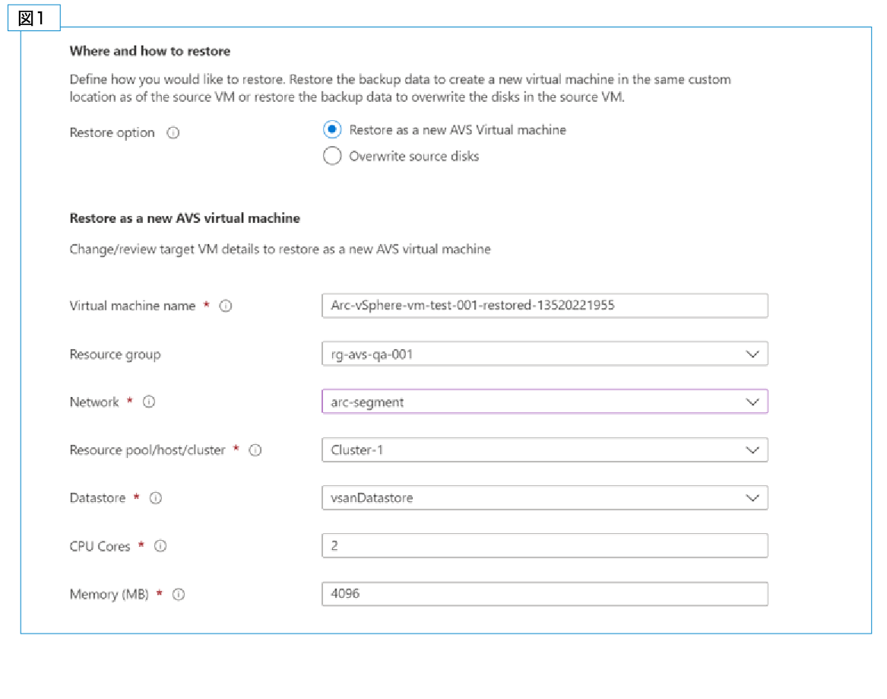
Task: Click info icon next to Datastore label
Action: 156,498
